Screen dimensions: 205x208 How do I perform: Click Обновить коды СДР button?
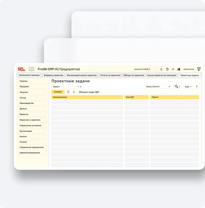89,92
